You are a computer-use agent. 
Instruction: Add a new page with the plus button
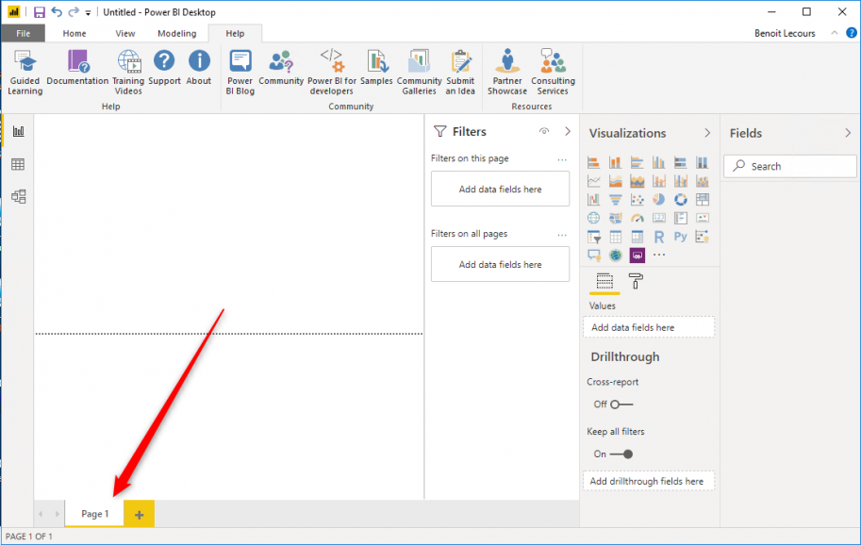(139, 513)
